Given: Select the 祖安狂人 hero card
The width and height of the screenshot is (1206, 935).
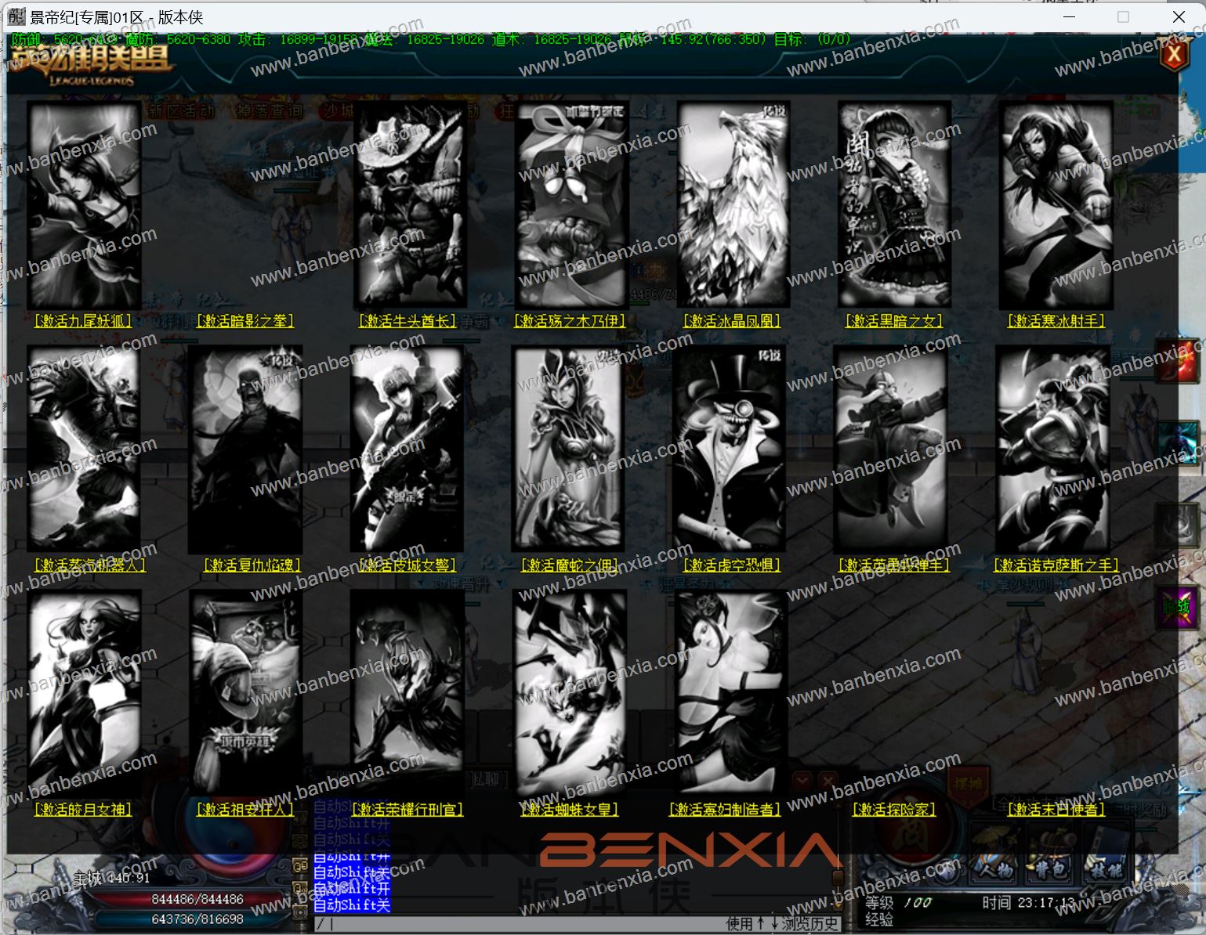Looking at the screenshot, I should 246,694.
